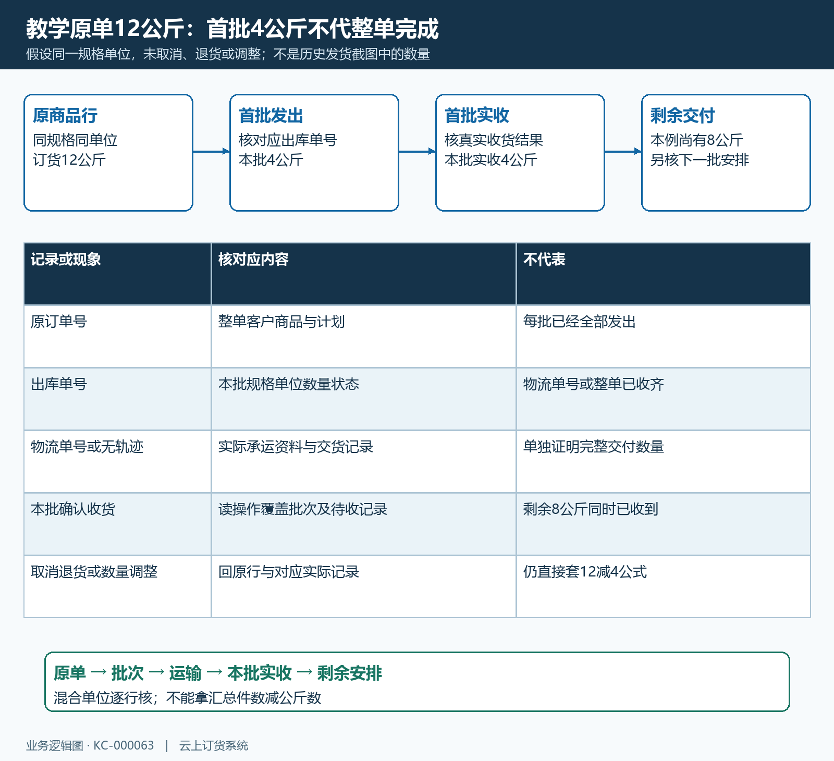Click the 不代表 column header
The height and width of the screenshot is (761, 834).
click(664, 274)
